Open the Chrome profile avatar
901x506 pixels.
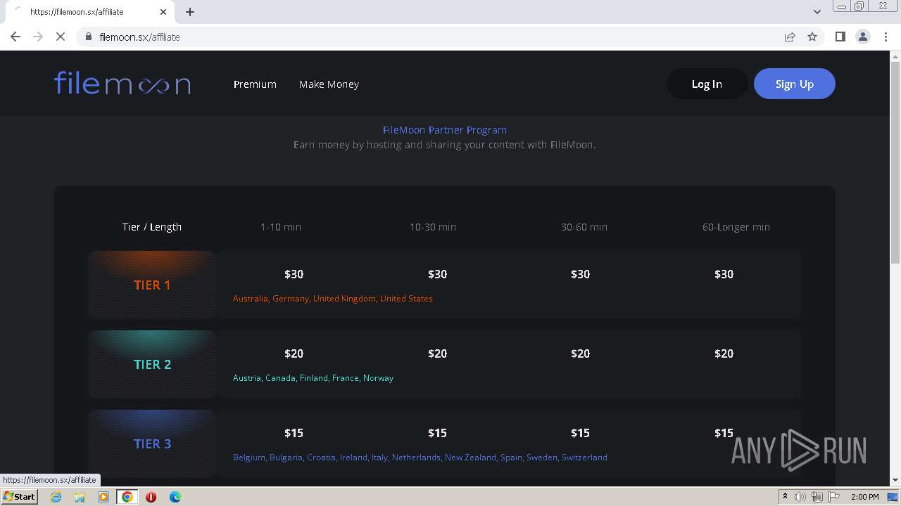click(863, 37)
